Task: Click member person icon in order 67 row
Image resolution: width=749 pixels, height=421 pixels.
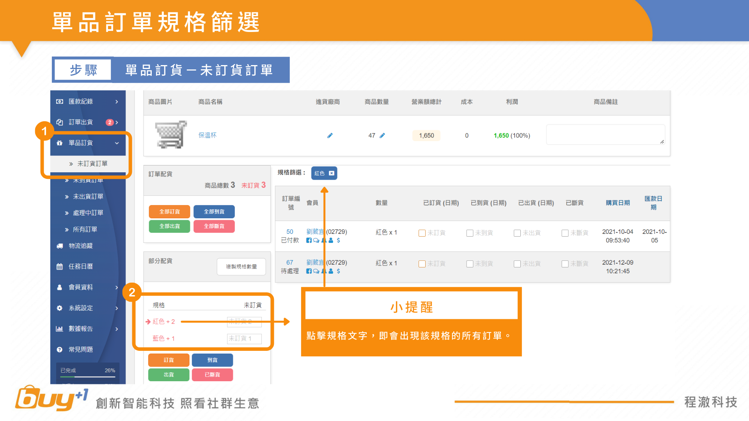Action: (331, 271)
